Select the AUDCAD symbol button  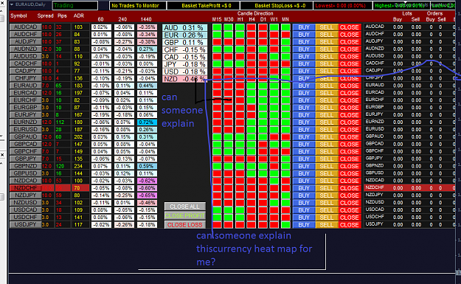tap(25, 27)
